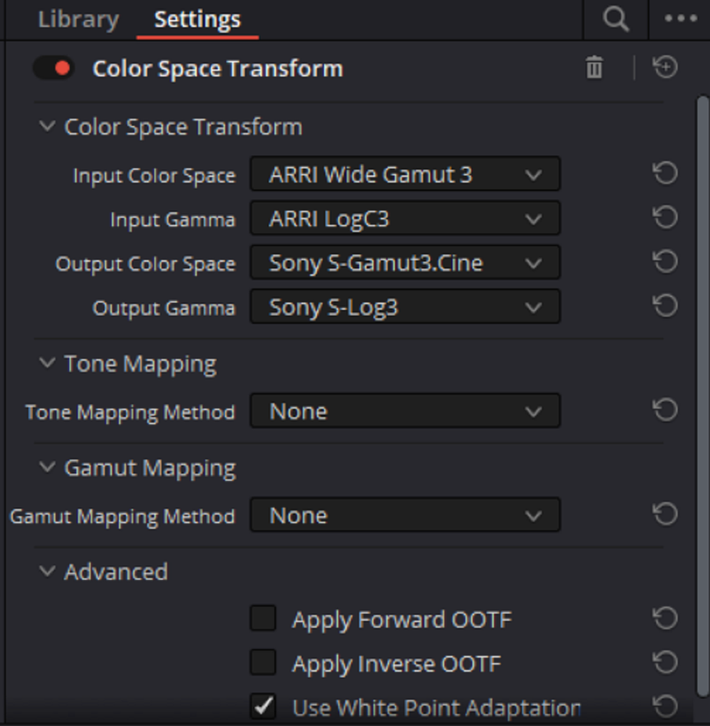Open the Input Color Space dropdown
The height and width of the screenshot is (726, 710).
[x=405, y=174]
